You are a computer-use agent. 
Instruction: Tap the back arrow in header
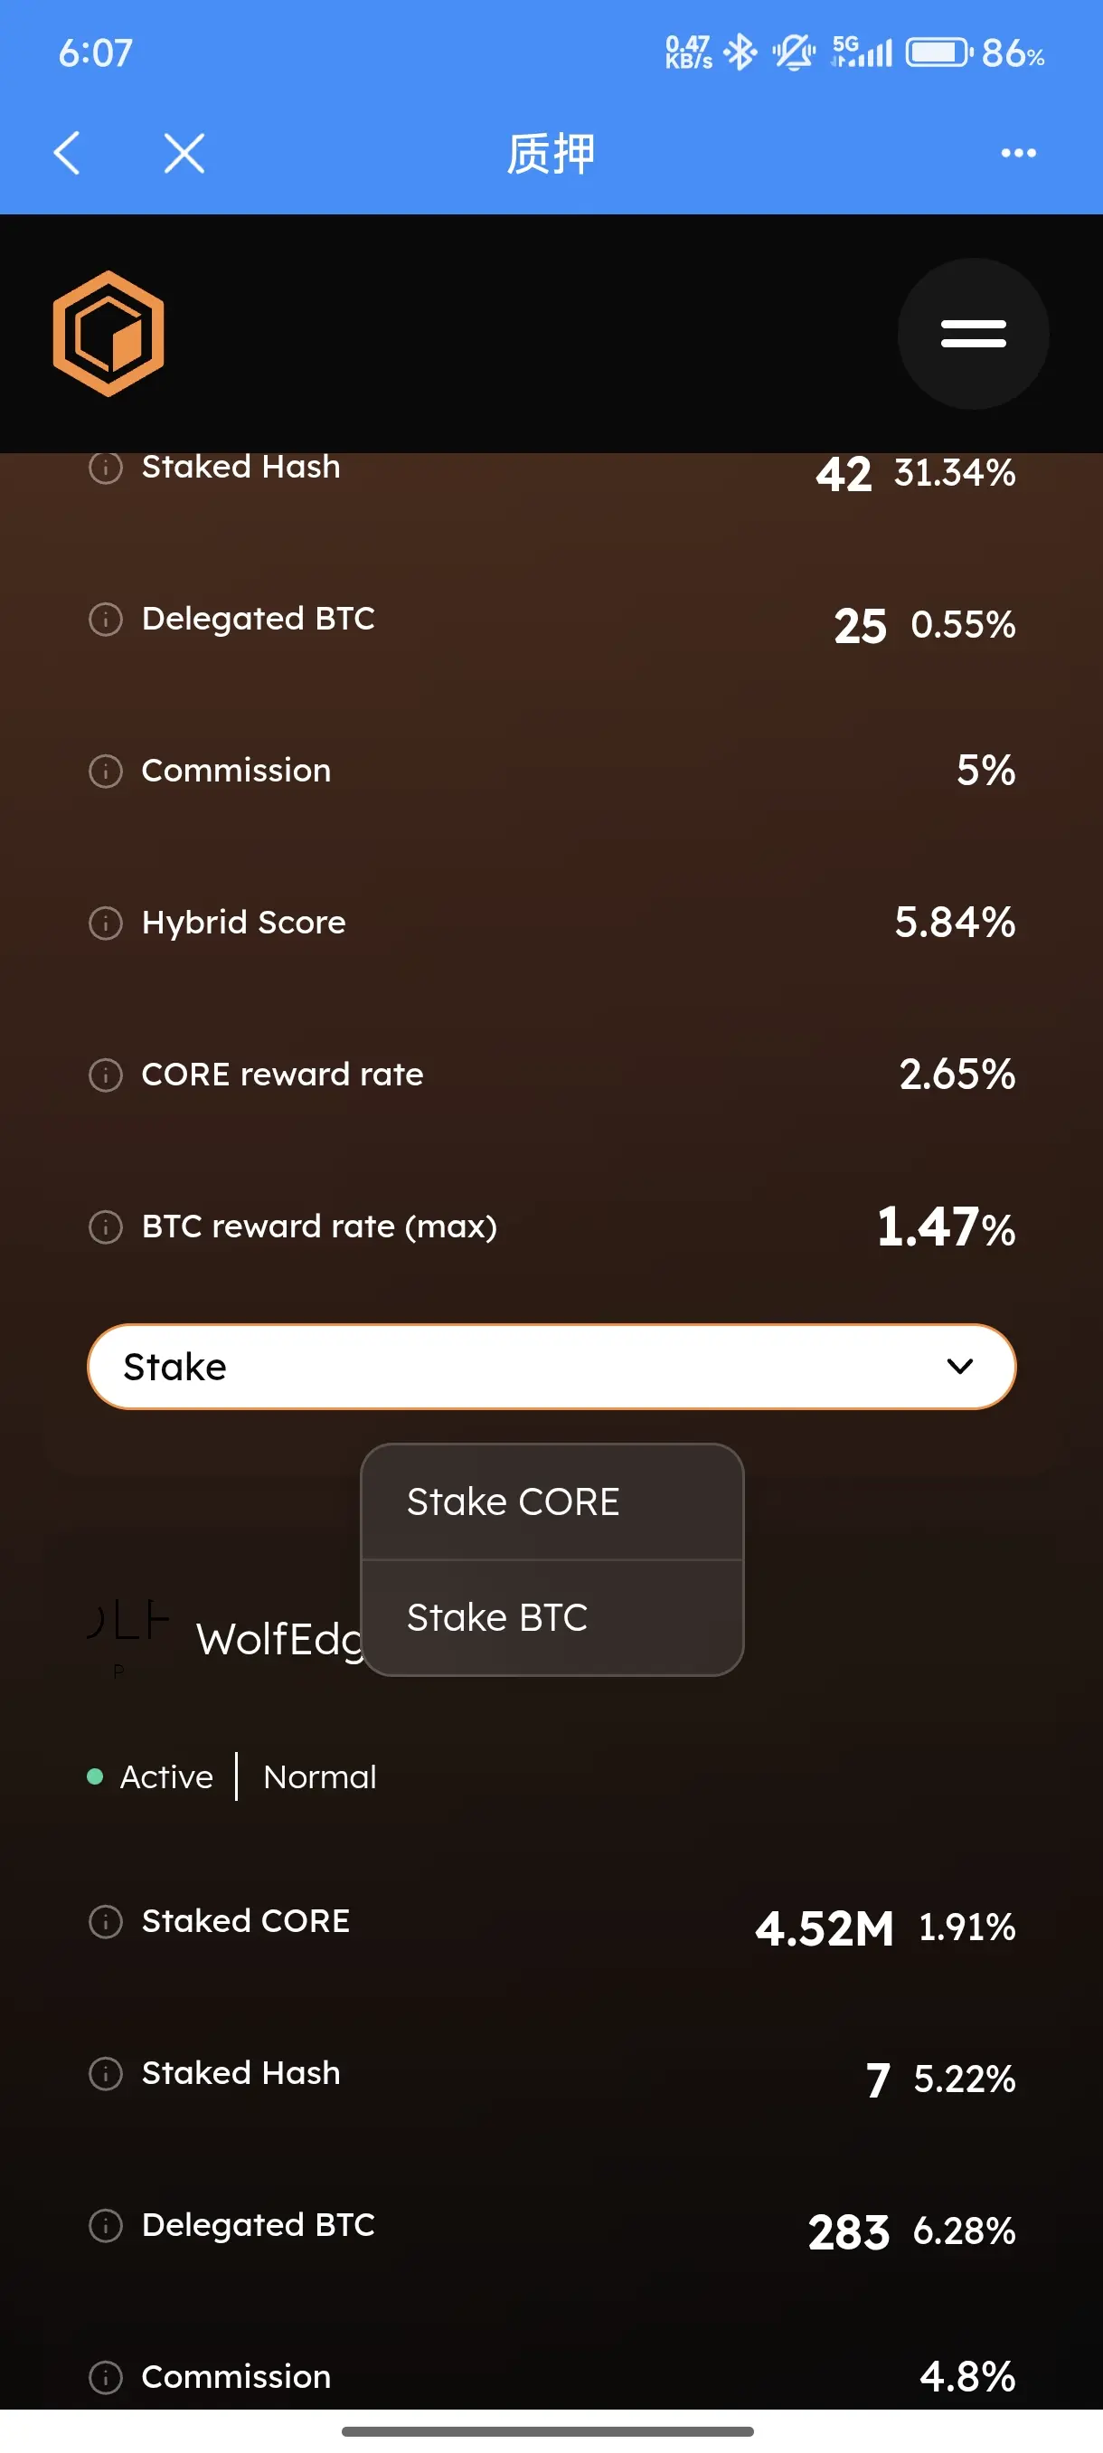[x=67, y=152]
